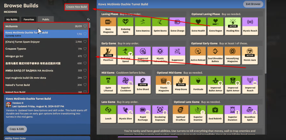Select [Chia's] Turret Spam Enjoyer row

(x=46, y=42)
